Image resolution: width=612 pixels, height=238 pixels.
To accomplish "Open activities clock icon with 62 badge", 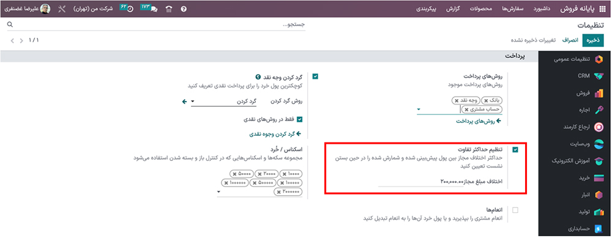I will point(126,8).
